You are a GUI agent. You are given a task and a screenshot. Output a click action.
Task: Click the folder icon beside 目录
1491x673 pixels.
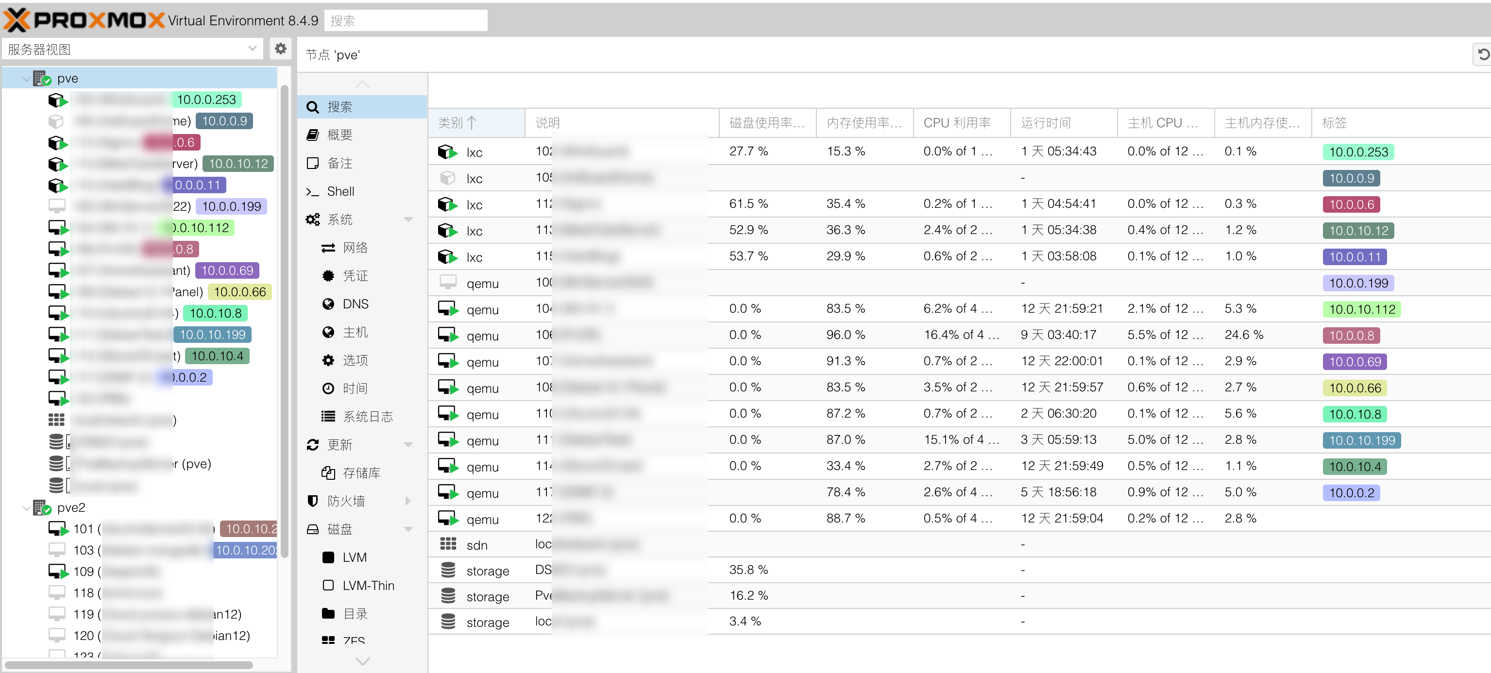(x=328, y=613)
